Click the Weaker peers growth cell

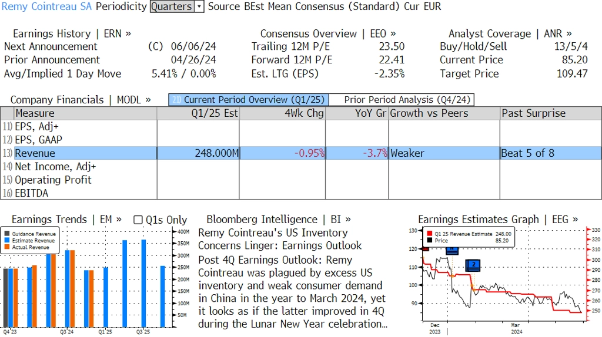pyautogui.click(x=444, y=153)
